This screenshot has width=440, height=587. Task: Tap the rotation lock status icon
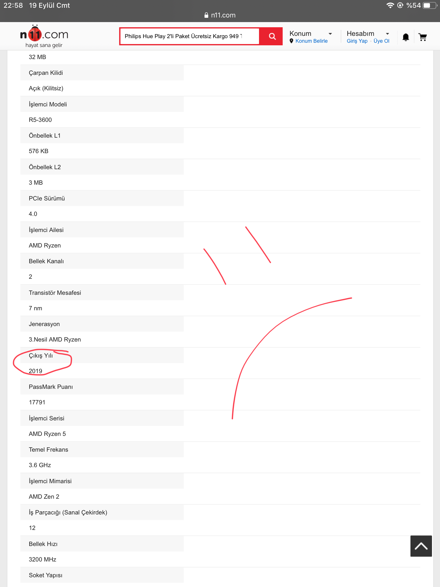400,5
